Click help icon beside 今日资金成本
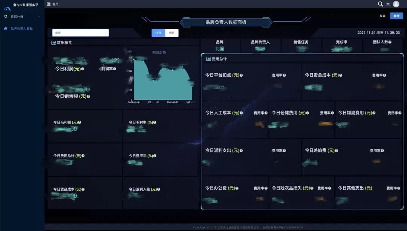This screenshot has height=231, width=407. [341, 75]
